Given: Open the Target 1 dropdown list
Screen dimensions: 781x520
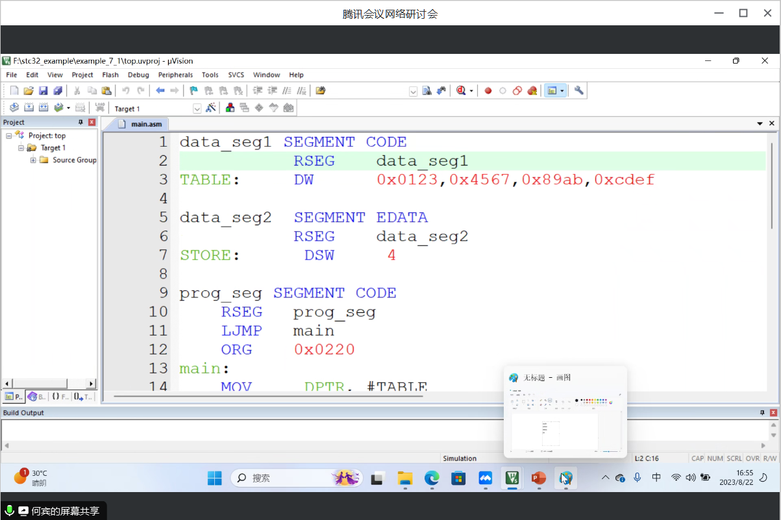Looking at the screenshot, I should (197, 108).
